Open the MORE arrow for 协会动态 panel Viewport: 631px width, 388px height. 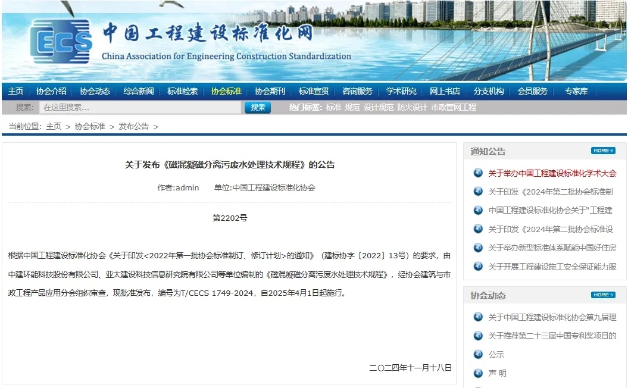click(x=603, y=295)
